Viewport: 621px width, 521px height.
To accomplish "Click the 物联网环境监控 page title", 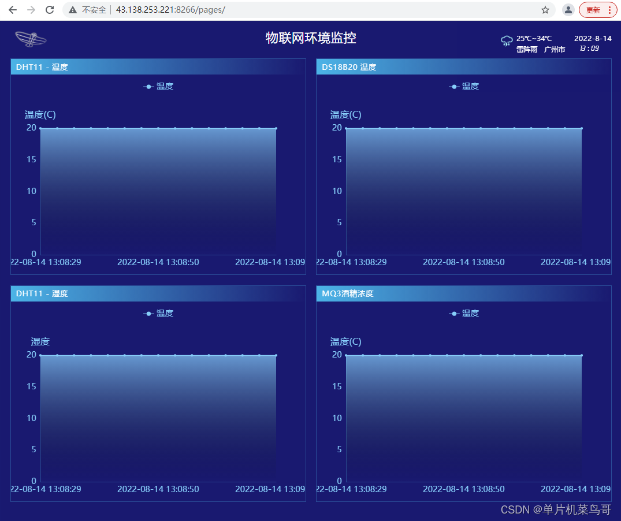I will (x=311, y=38).
